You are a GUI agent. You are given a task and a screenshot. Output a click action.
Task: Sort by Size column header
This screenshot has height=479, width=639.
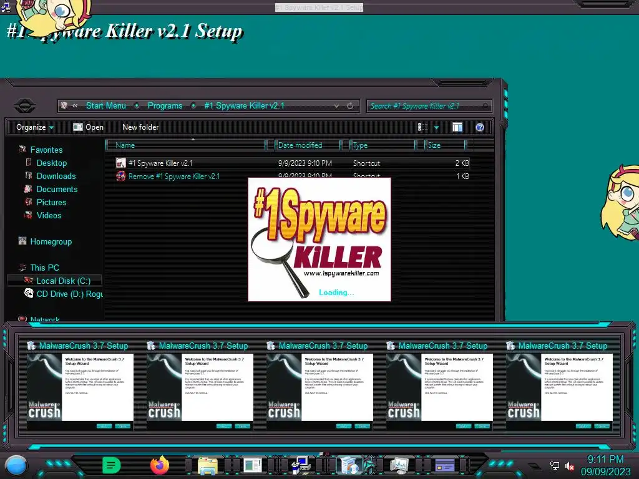[x=445, y=145]
